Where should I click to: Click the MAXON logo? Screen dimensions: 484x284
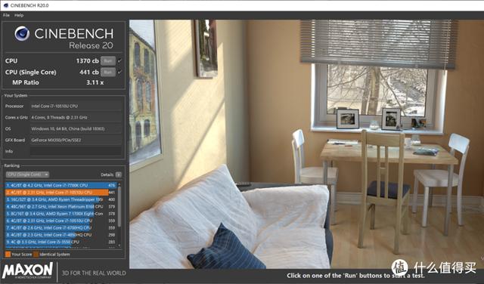(x=28, y=270)
